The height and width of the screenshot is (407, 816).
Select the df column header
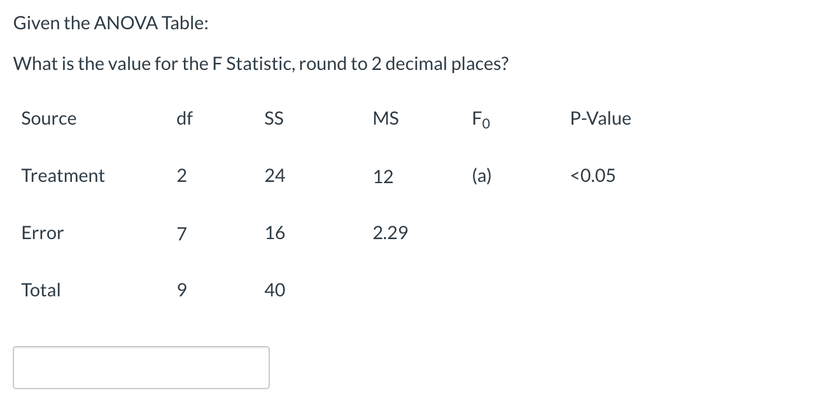click(x=184, y=118)
